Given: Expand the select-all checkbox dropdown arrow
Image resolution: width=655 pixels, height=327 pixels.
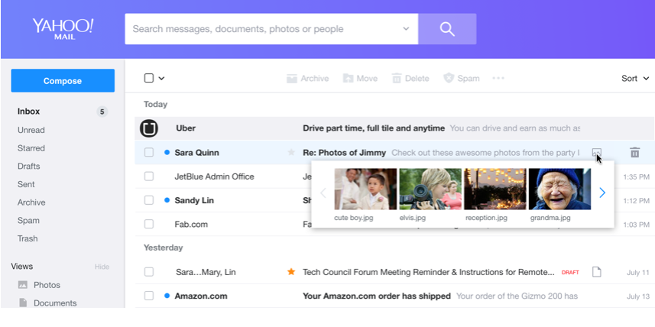Looking at the screenshot, I should point(161,78).
